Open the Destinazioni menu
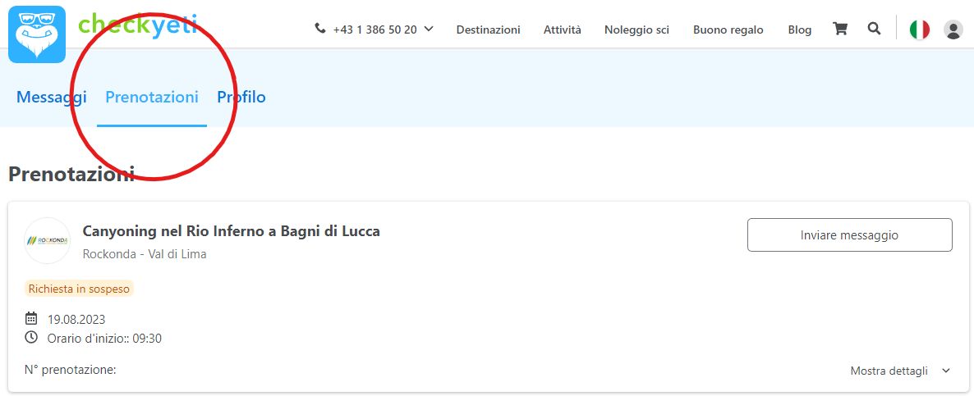 (489, 30)
